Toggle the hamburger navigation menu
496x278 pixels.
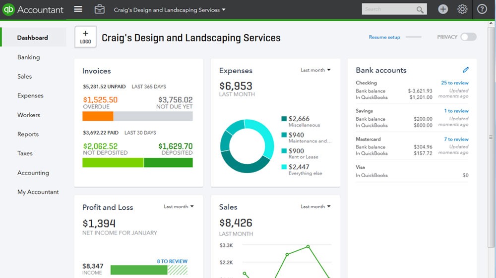78,9
